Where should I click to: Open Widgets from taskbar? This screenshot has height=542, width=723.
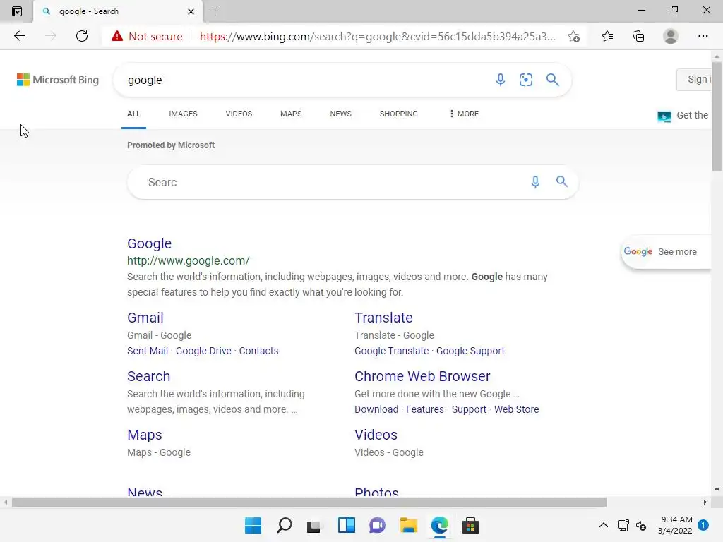(346, 525)
